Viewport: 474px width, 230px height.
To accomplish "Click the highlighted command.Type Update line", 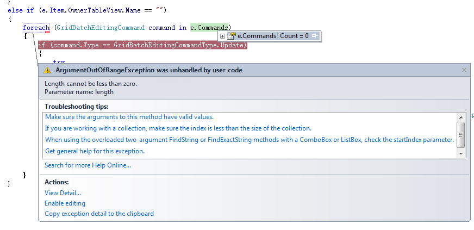I will [x=142, y=45].
